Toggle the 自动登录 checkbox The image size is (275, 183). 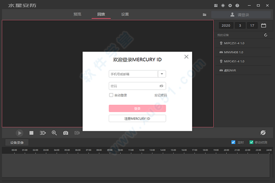(x=111, y=95)
